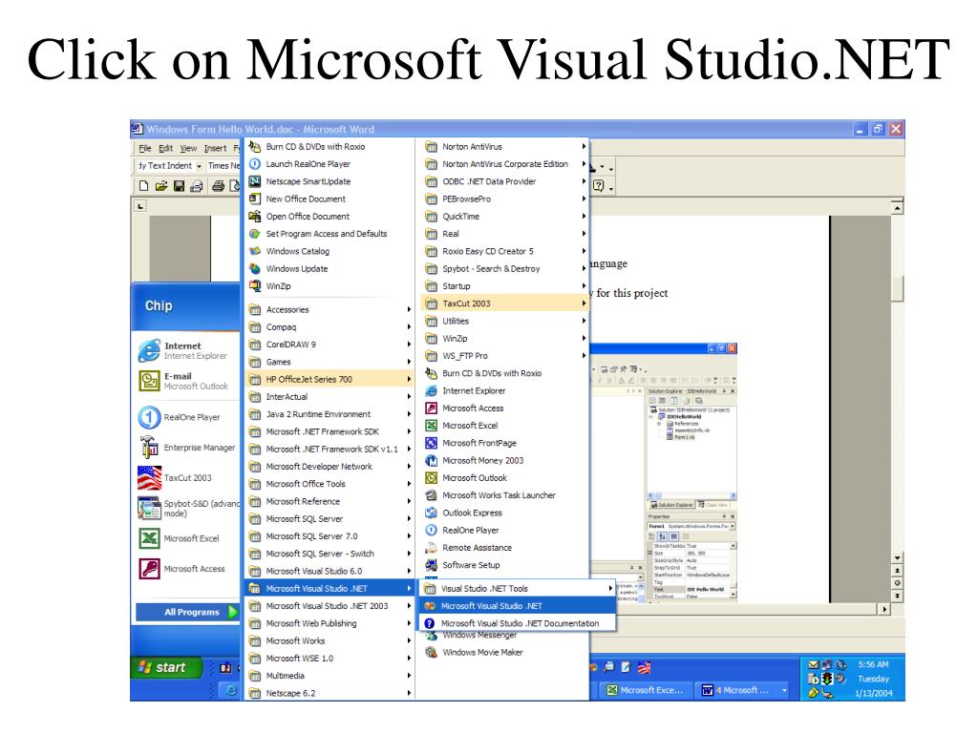This screenshot has width=978, height=733.
Task: Switch to Microsoft Excel taskbar button
Action: click(x=646, y=690)
